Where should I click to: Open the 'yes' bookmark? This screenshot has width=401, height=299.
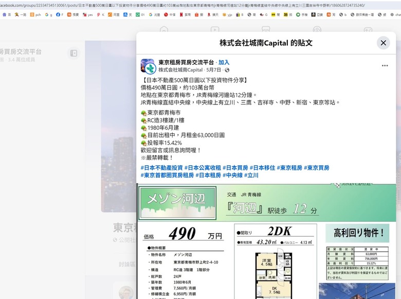click(x=87, y=15)
